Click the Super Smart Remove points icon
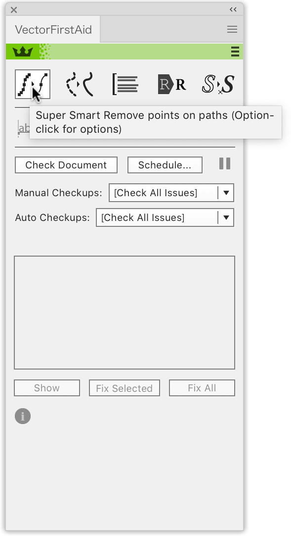Image resolution: width=291 pixels, height=536 pixels. (x=33, y=84)
